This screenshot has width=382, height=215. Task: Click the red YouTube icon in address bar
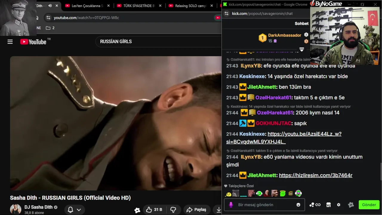[218, 18]
